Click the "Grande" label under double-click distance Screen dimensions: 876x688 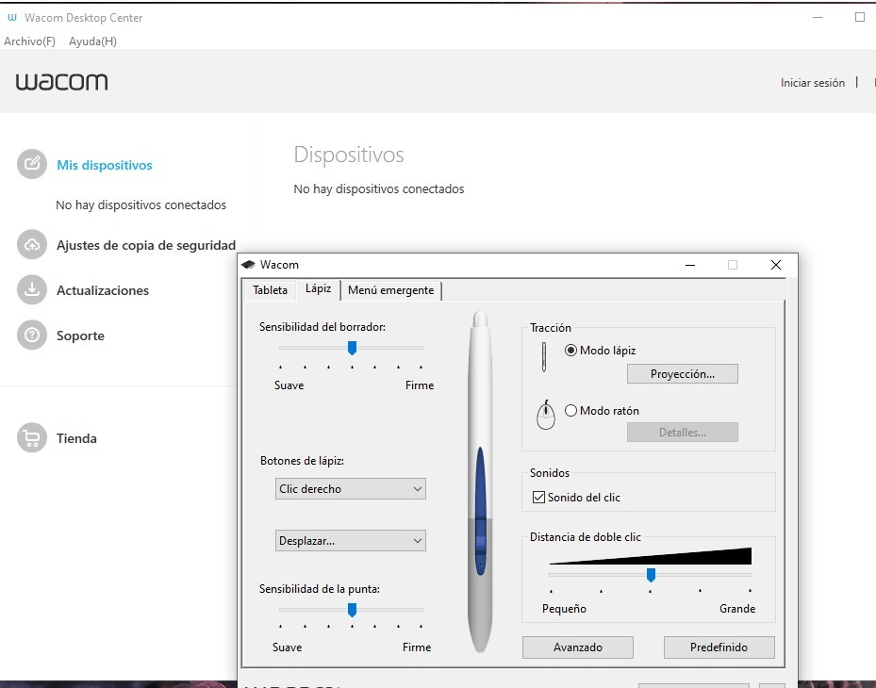click(737, 609)
